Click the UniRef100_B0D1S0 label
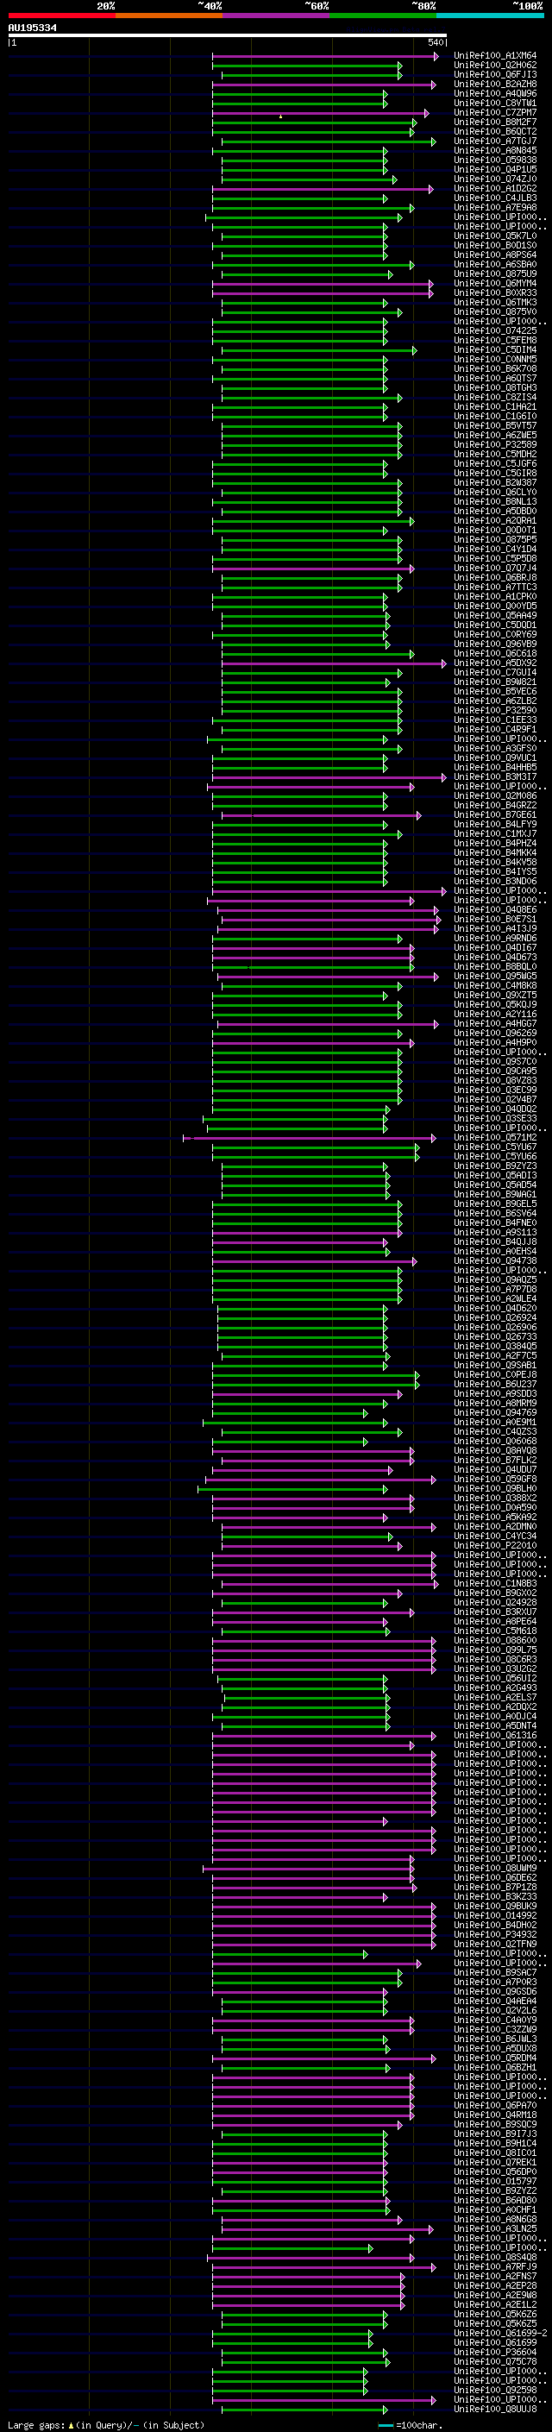 tap(495, 246)
